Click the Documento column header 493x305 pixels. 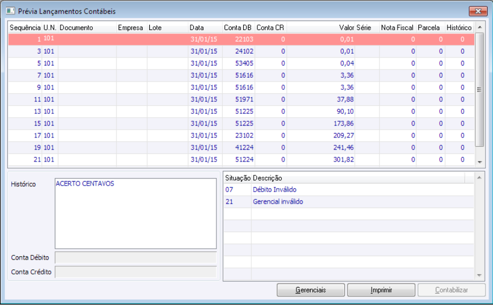(87, 27)
